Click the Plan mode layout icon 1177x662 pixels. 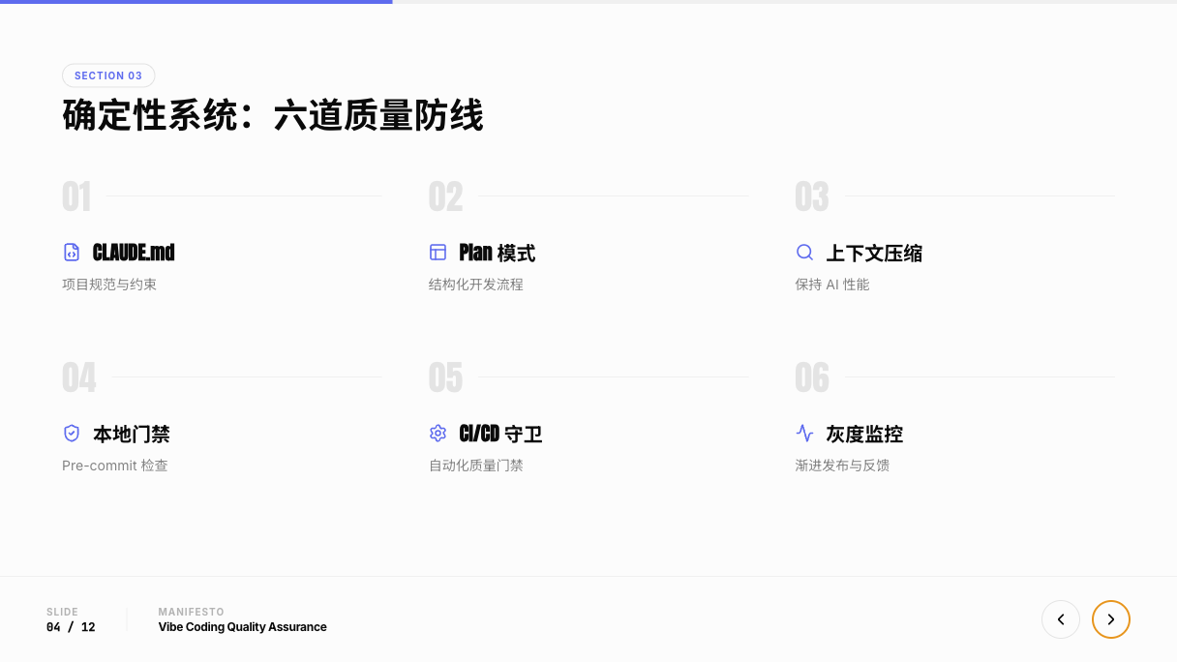coord(438,253)
